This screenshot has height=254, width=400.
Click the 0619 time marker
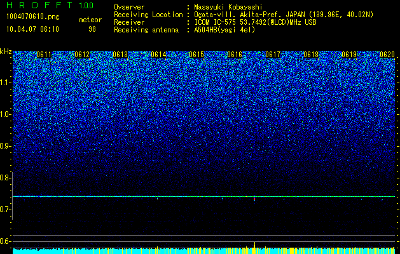click(x=349, y=55)
